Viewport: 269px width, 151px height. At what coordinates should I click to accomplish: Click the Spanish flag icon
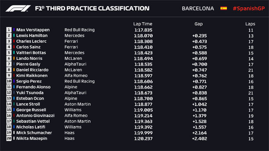tap(223, 8)
